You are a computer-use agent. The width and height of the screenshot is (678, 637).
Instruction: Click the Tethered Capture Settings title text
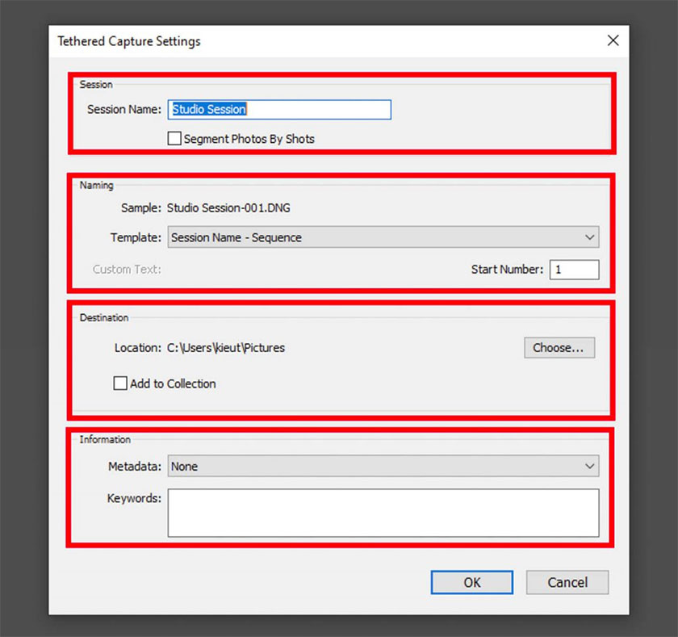(129, 41)
